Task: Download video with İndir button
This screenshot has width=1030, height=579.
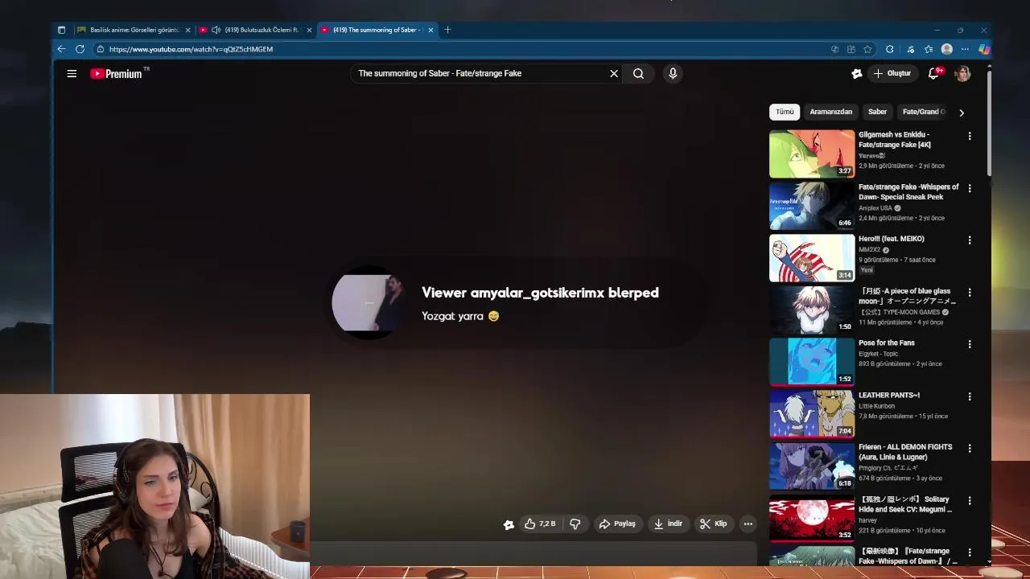Action: click(x=668, y=524)
